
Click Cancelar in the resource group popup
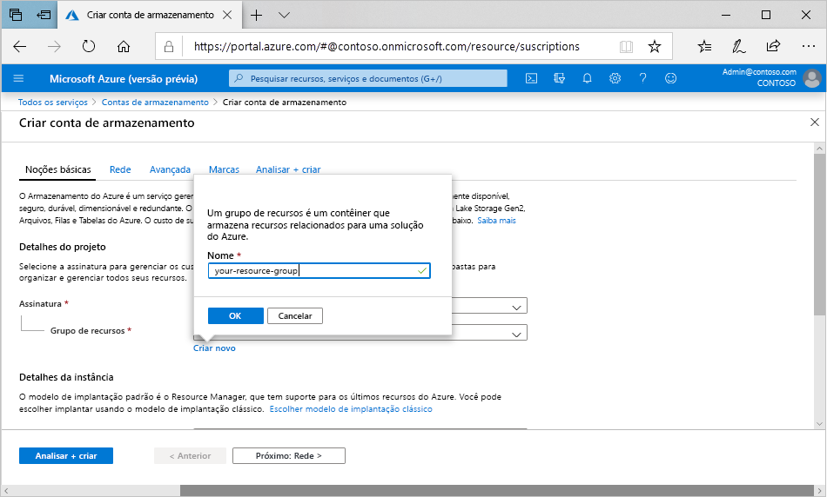tap(295, 316)
